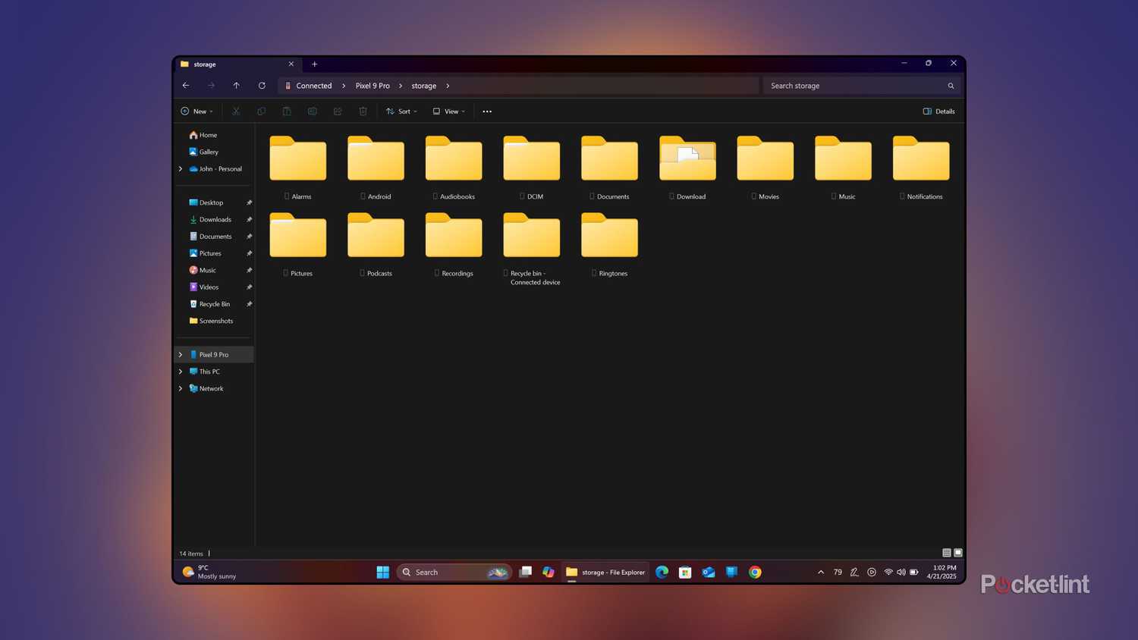Add a new tab with plus button
1138x640 pixels.
pyautogui.click(x=314, y=64)
